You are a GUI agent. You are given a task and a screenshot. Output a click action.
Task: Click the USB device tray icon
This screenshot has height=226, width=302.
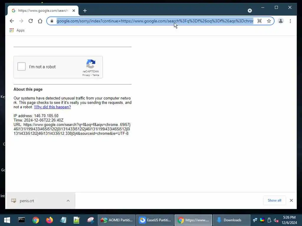point(270,220)
